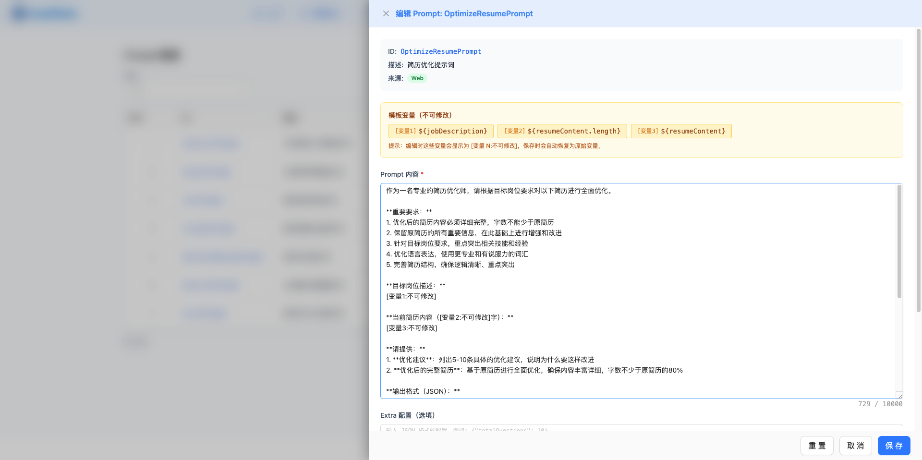Screen dimensions: 922x460
Task: Click the [变量3] ${resumeContent} variable chip
Action: pyautogui.click(x=681, y=131)
